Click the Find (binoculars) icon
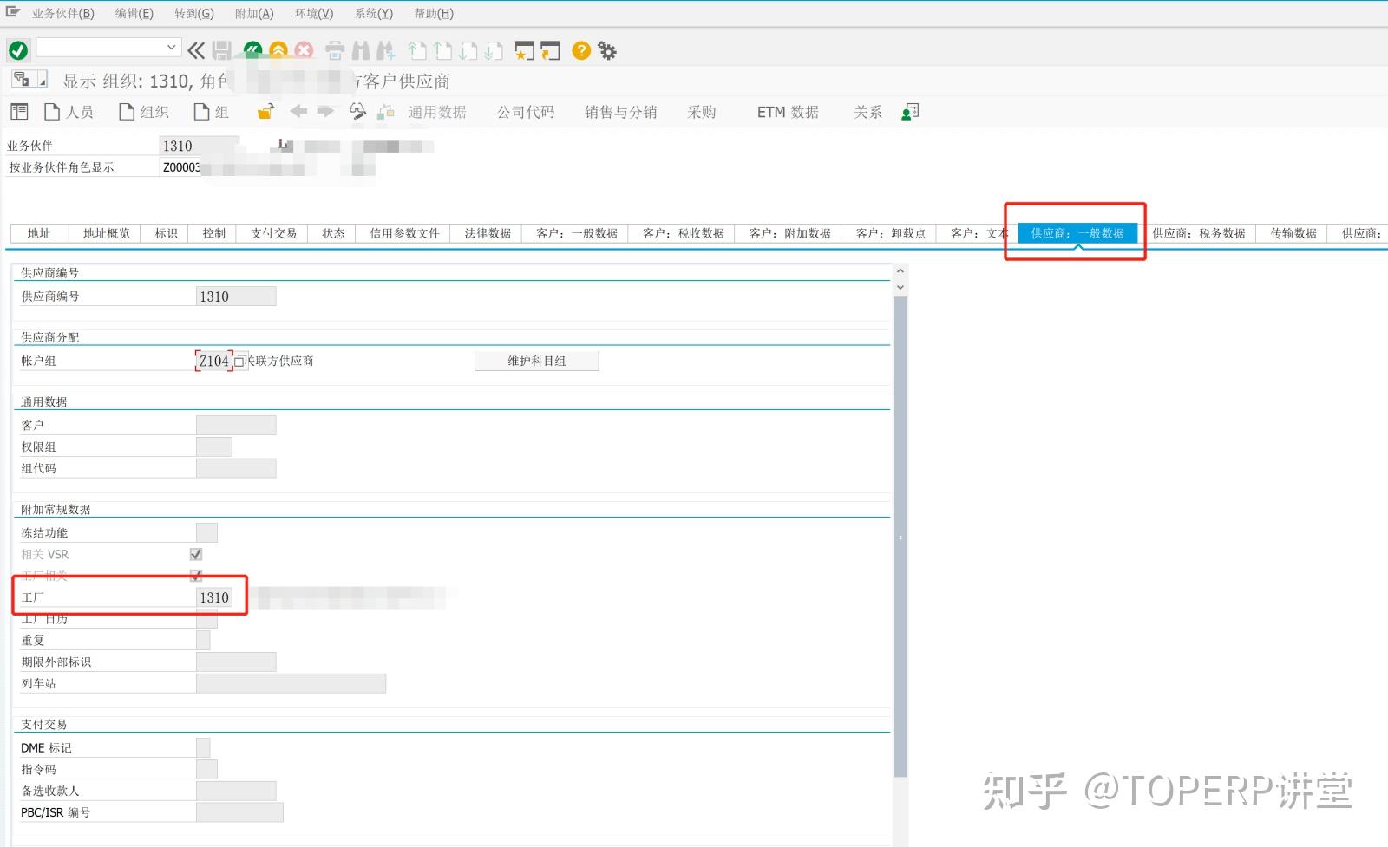1388x847 pixels. point(359,50)
